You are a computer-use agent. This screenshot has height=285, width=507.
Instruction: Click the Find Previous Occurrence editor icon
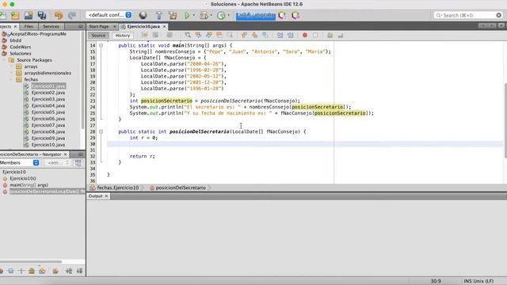198,35
